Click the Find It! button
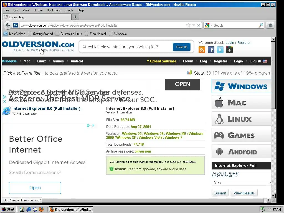Screen dimensions: 284x213 181,47
